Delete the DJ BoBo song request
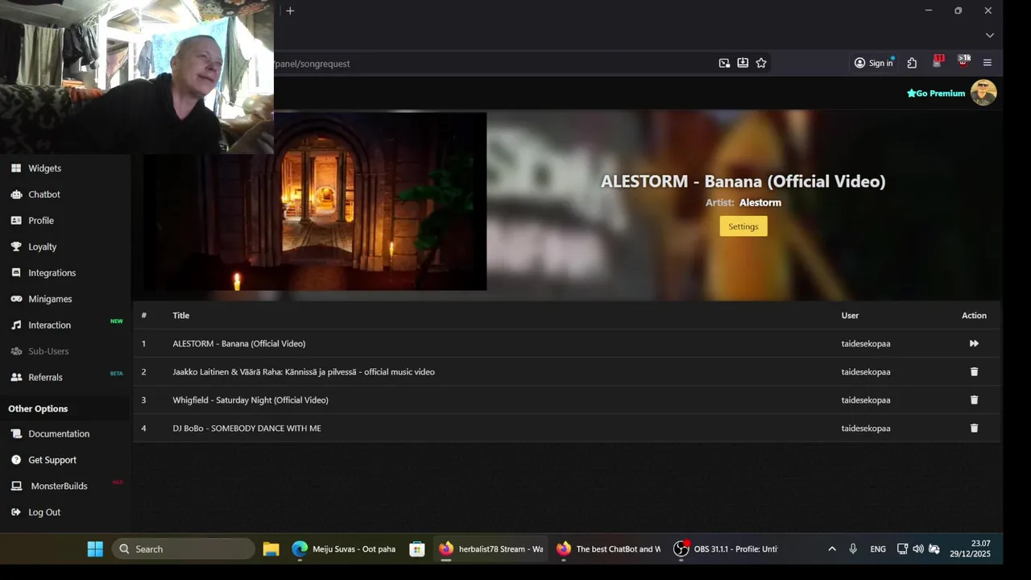Image resolution: width=1031 pixels, height=580 pixels. (x=974, y=428)
